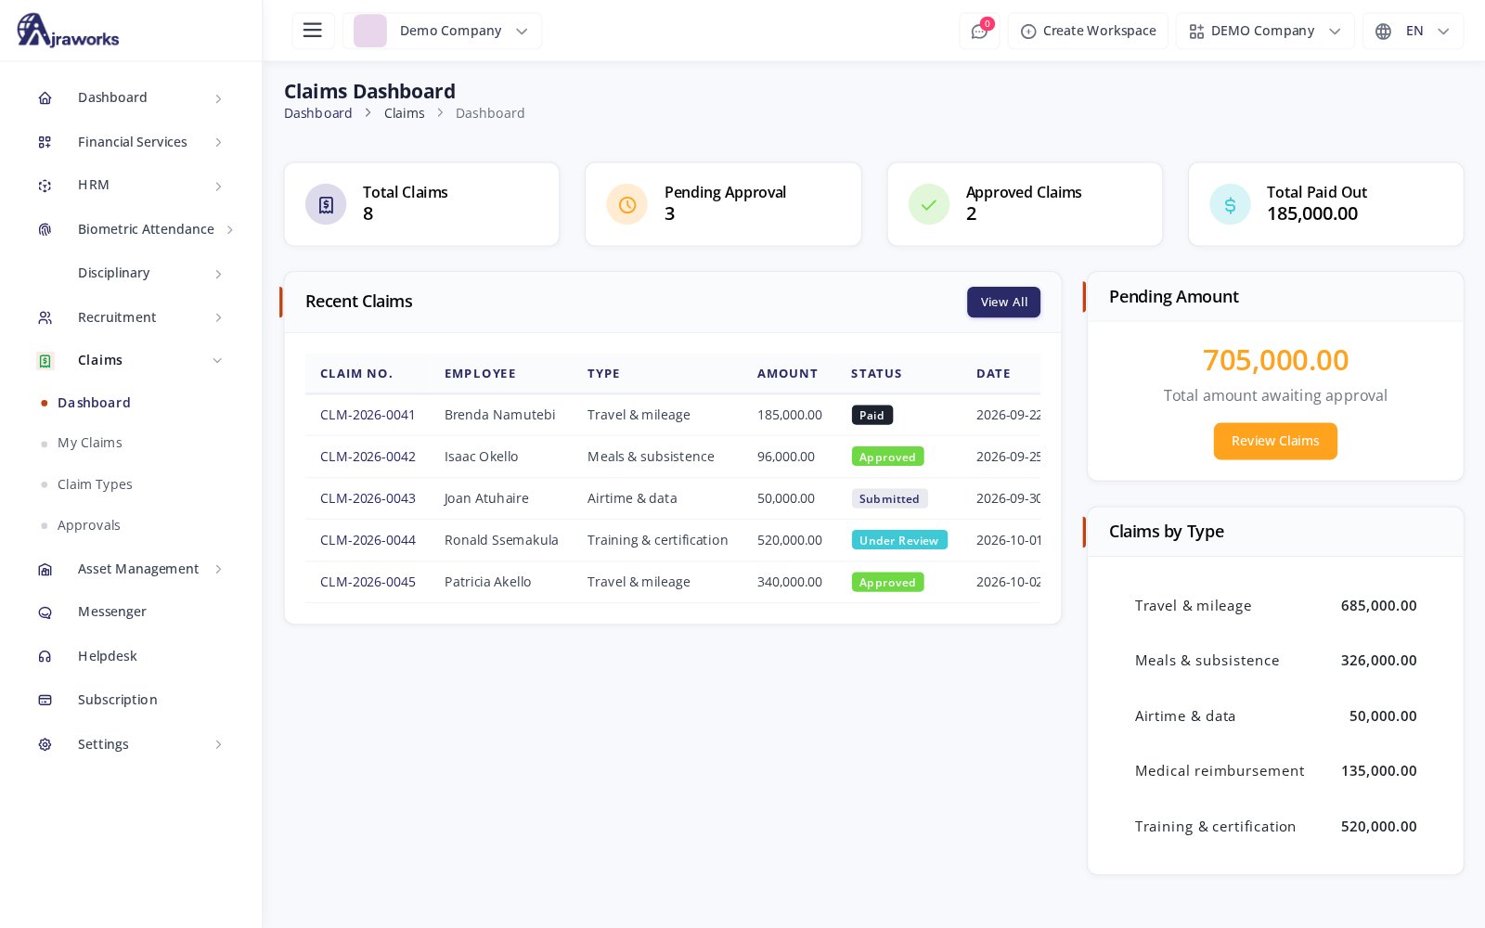The height and width of the screenshot is (928, 1485).
Task: Select the Claims Dashboard submenu item
Action: (x=94, y=403)
